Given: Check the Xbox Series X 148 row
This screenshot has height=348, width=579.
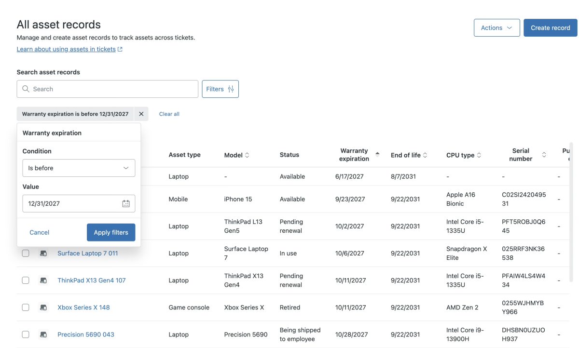Looking at the screenshot, I should 26,308.
